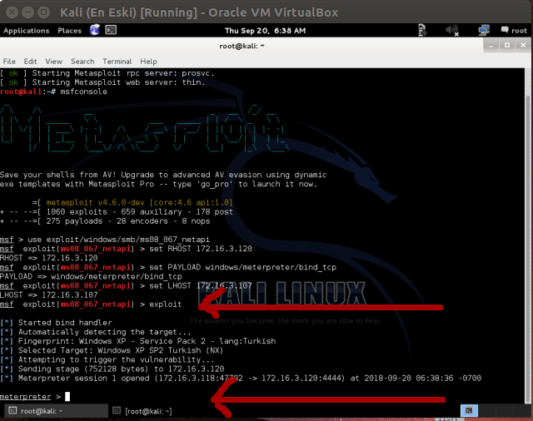
Task: Open the Edit menu in the terminal
Action: 30,62
